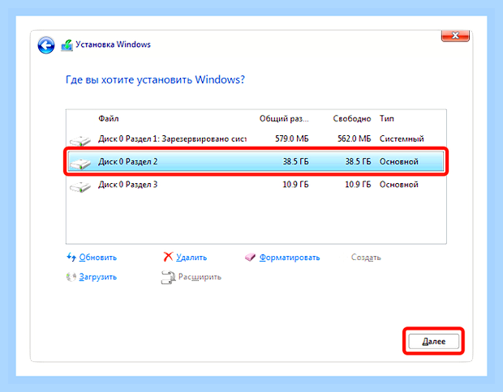Click the drive icon of Диск 0 Раздел 3

pyautogui.click(x=80, y=186)
